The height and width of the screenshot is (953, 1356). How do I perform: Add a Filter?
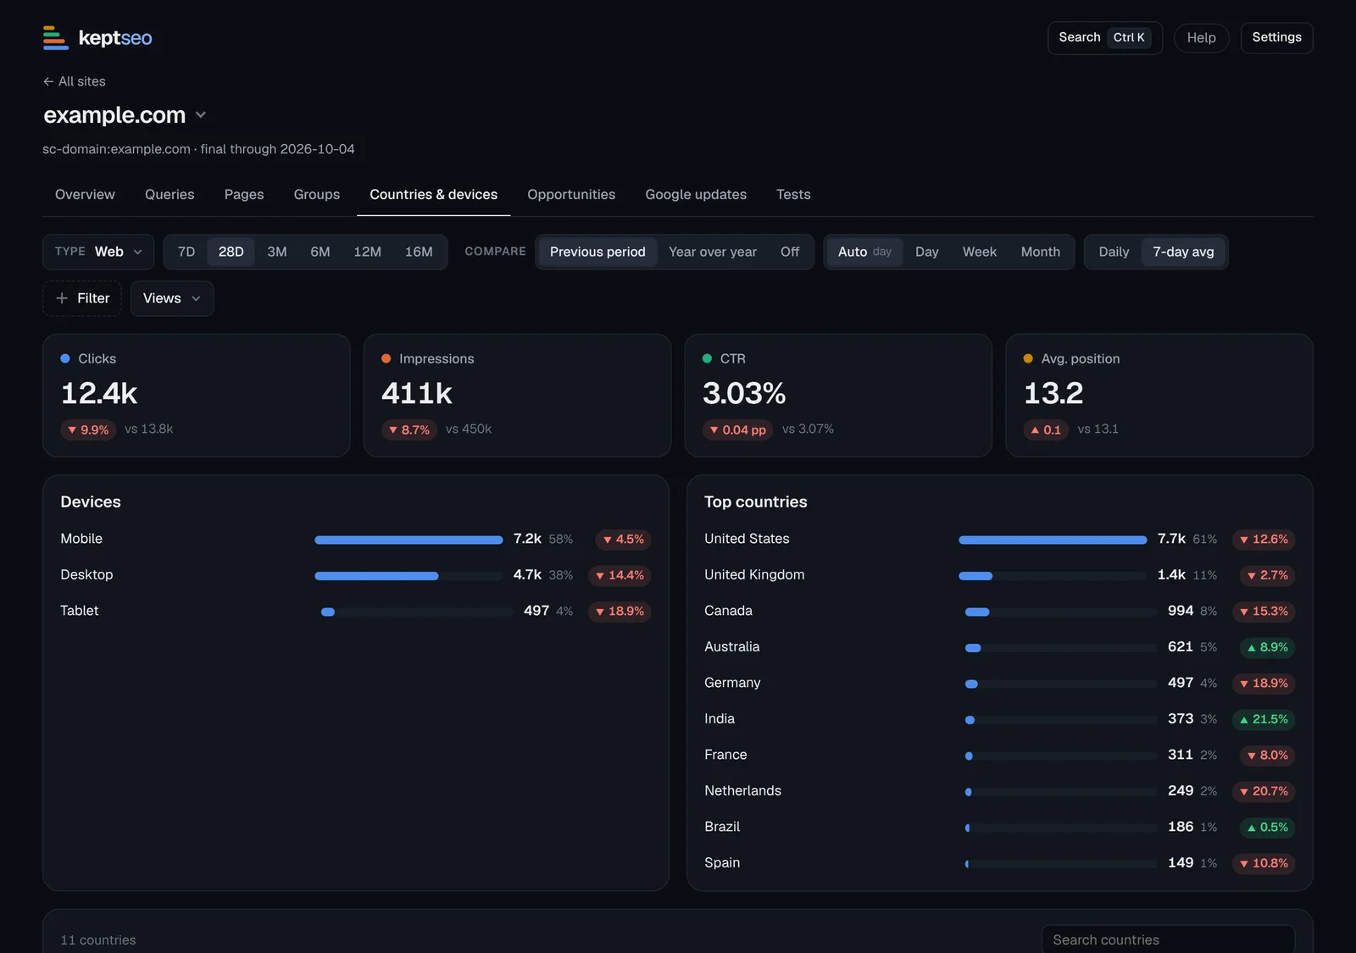pyautogui.click(x=82, y=298)
